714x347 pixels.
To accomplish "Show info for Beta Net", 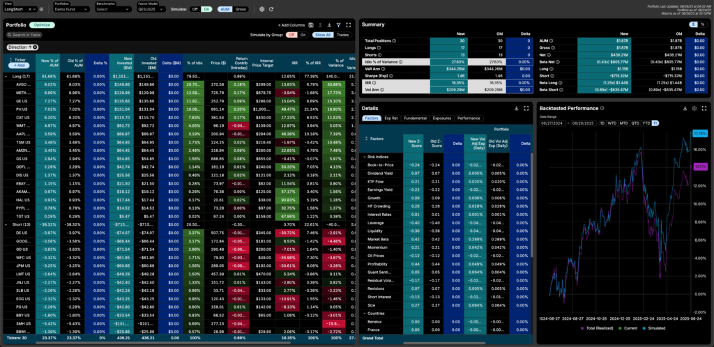I will pos(557,61).
